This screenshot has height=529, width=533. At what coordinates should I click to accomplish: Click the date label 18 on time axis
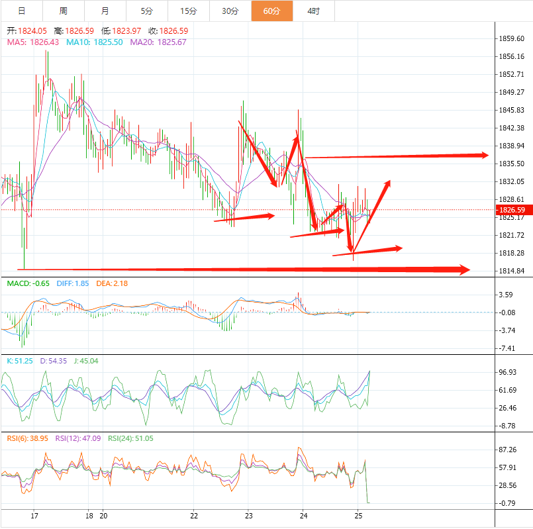[x=89, y=516]
